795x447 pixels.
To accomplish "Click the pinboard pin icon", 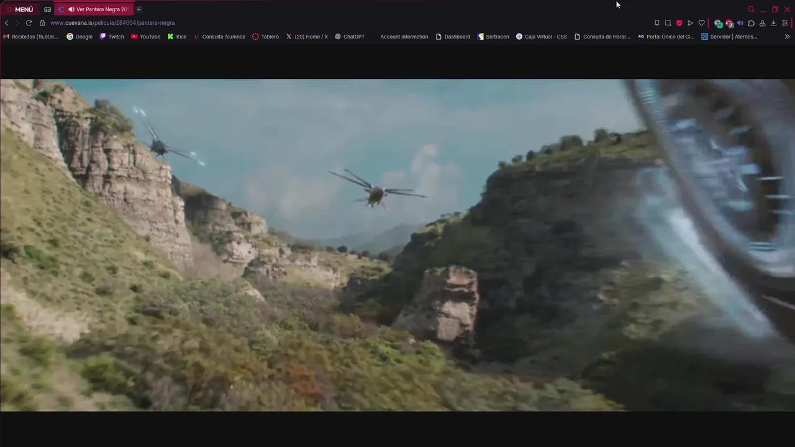I will 656,23.
